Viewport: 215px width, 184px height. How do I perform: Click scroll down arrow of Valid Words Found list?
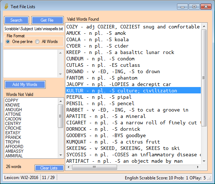(204, 161)
